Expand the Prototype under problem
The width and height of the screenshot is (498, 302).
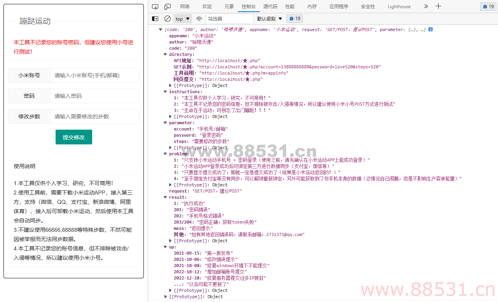point(170,185)
